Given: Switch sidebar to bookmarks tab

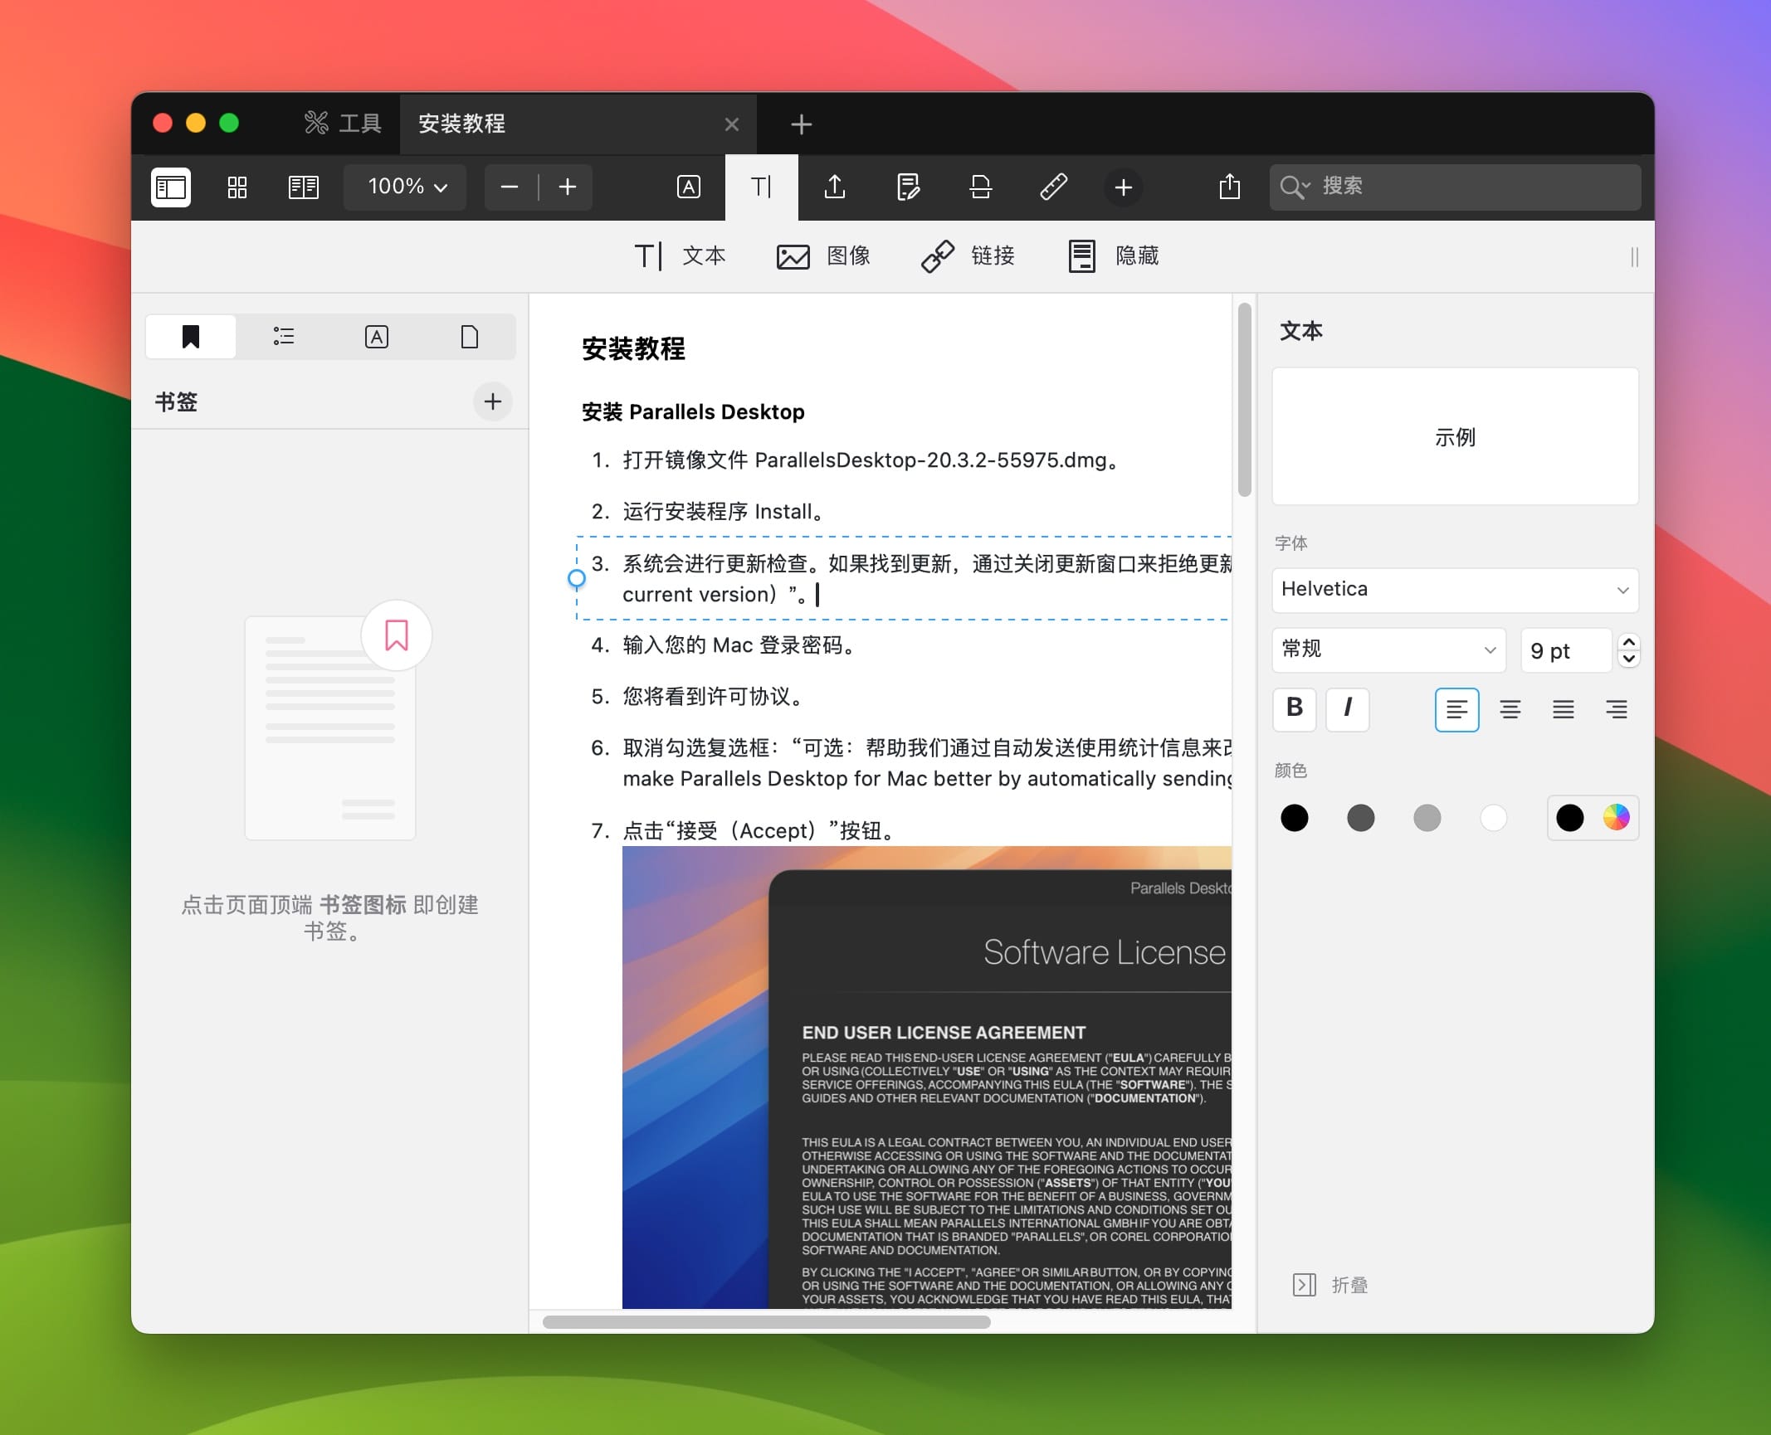Looking at the screenshot, I should (x=191, y=337).
